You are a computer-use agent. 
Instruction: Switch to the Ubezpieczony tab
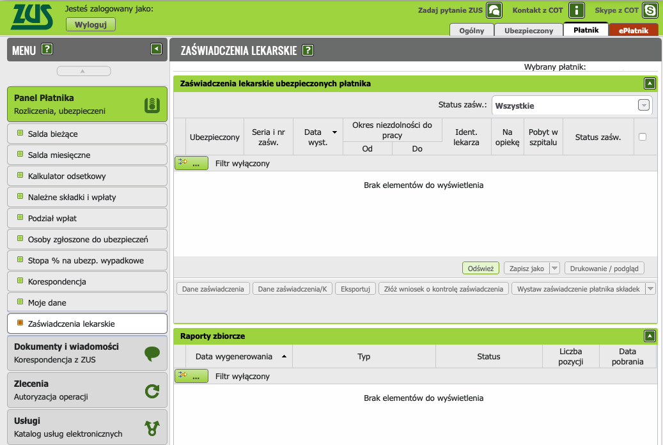pyautogui.click(x=529, y=30)
